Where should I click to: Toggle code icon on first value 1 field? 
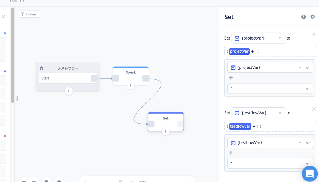point(308,89)
